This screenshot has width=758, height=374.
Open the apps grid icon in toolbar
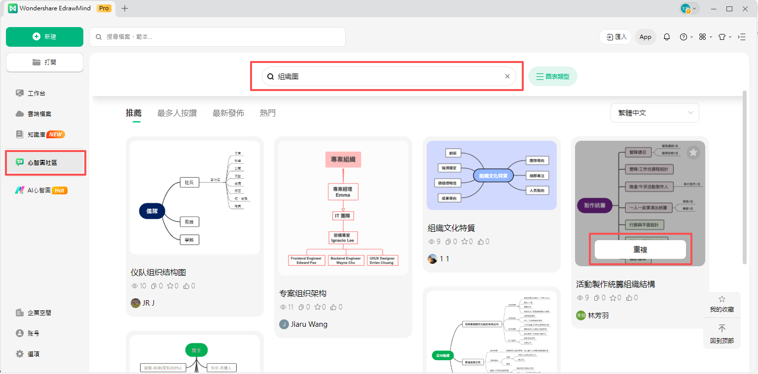pyautogui.click(x=703, y=37)
